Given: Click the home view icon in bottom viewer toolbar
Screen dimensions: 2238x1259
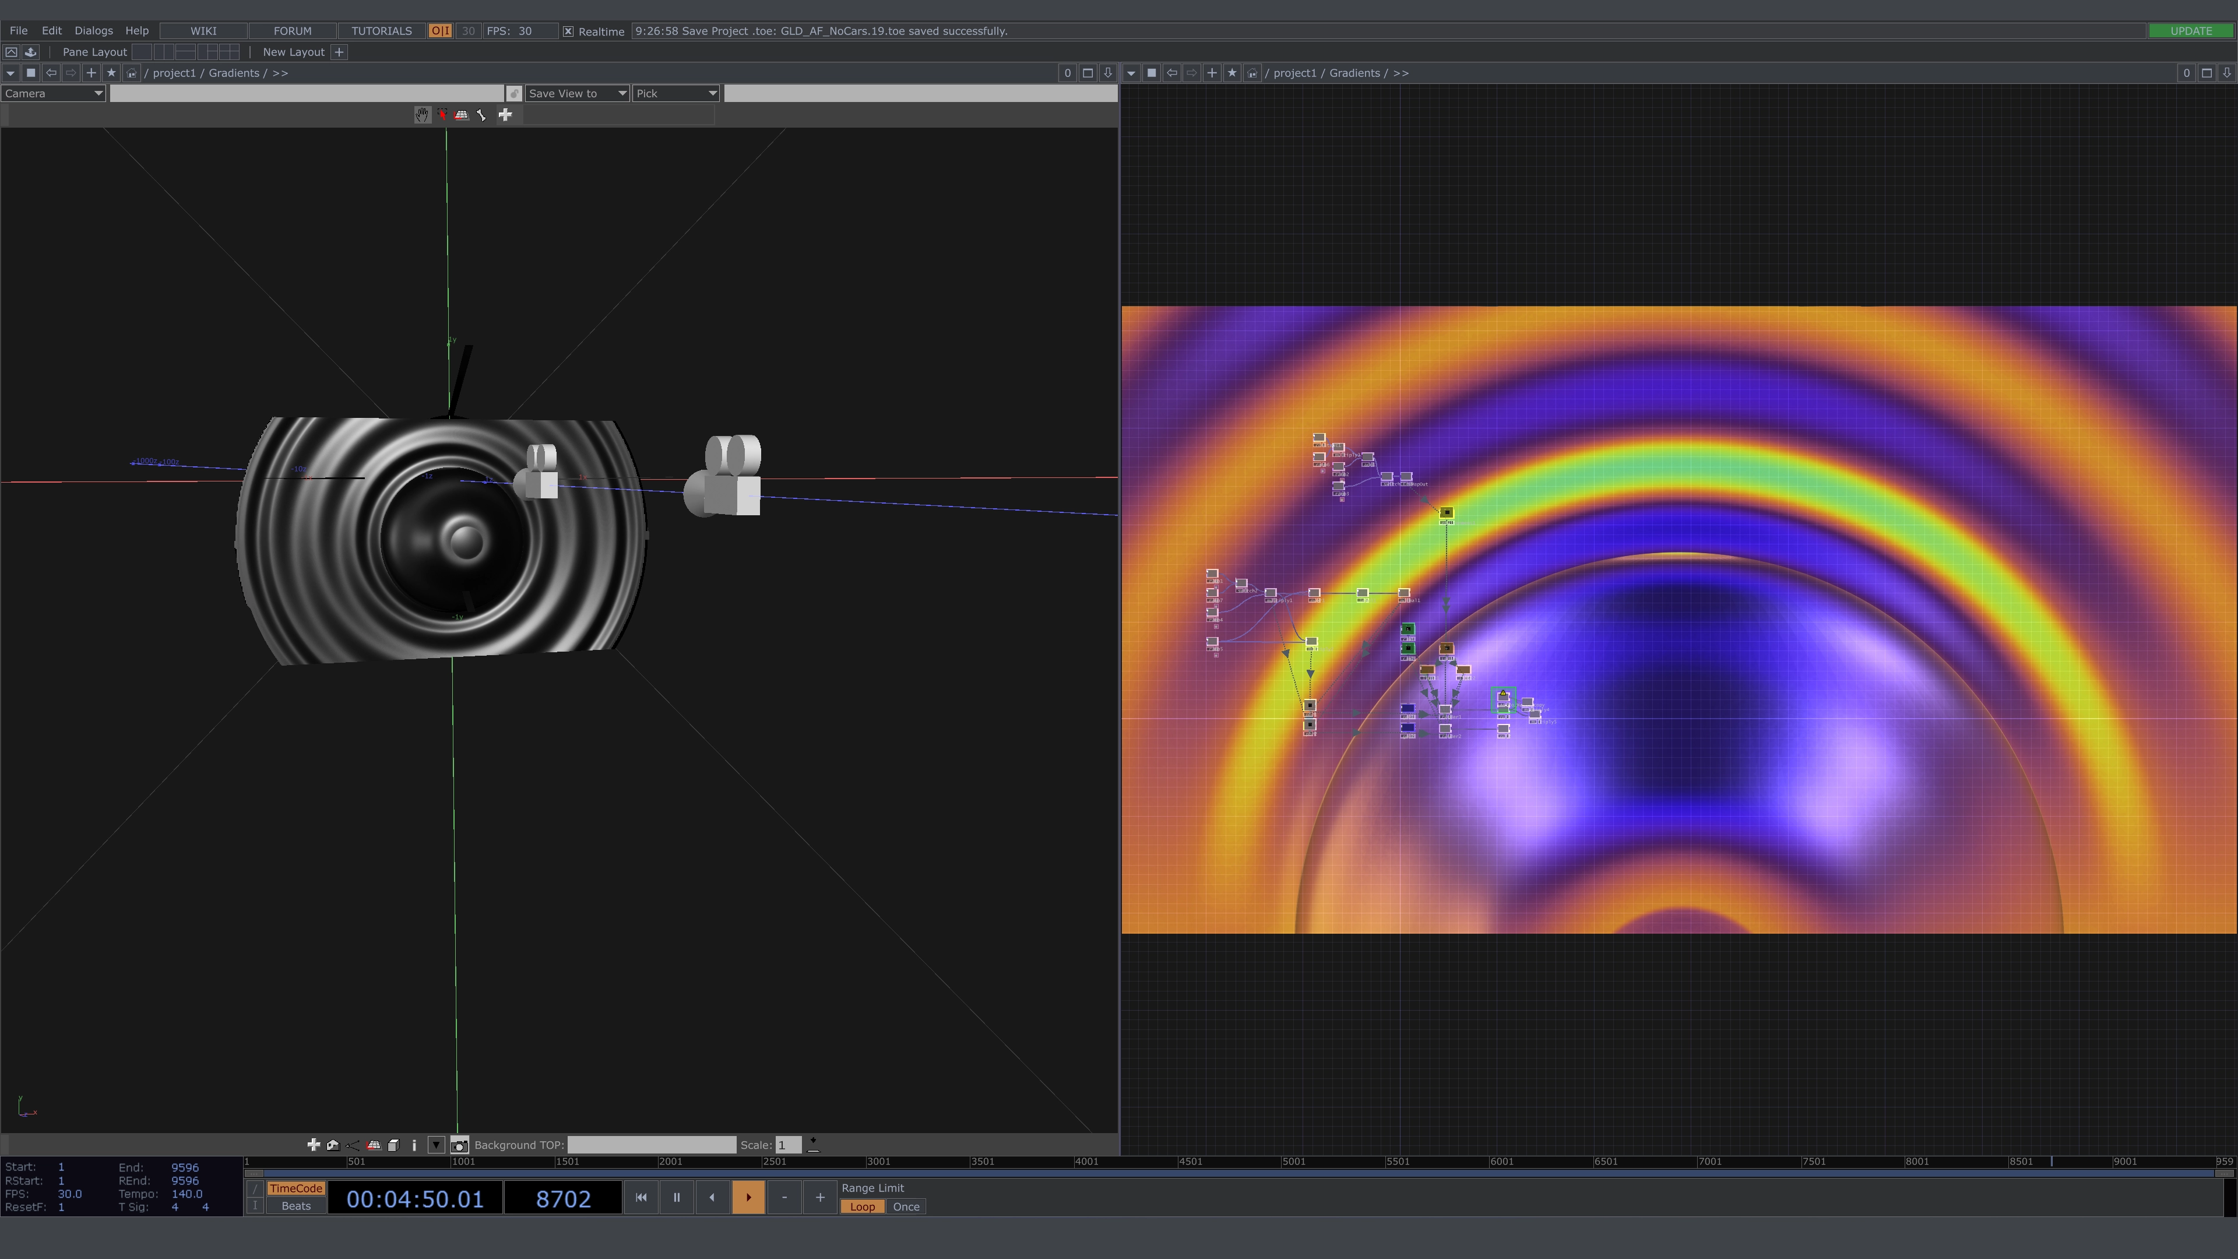Looking at the screenshot, I should [x=333, y=1145].
